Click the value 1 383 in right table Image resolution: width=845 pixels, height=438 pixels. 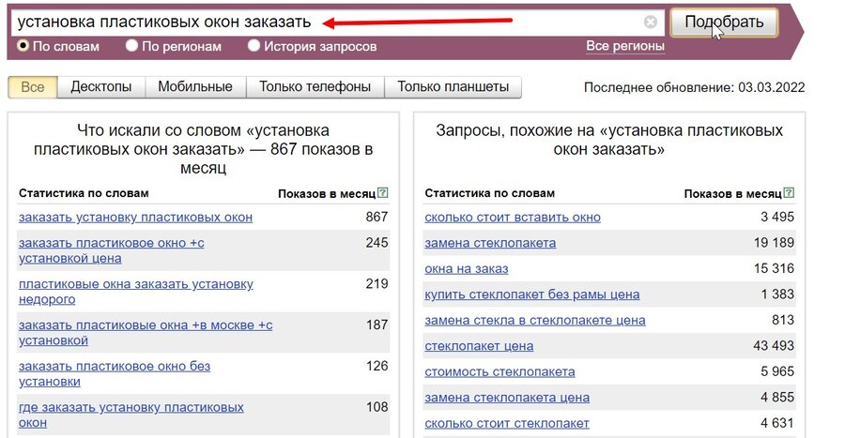coord(777,295)
